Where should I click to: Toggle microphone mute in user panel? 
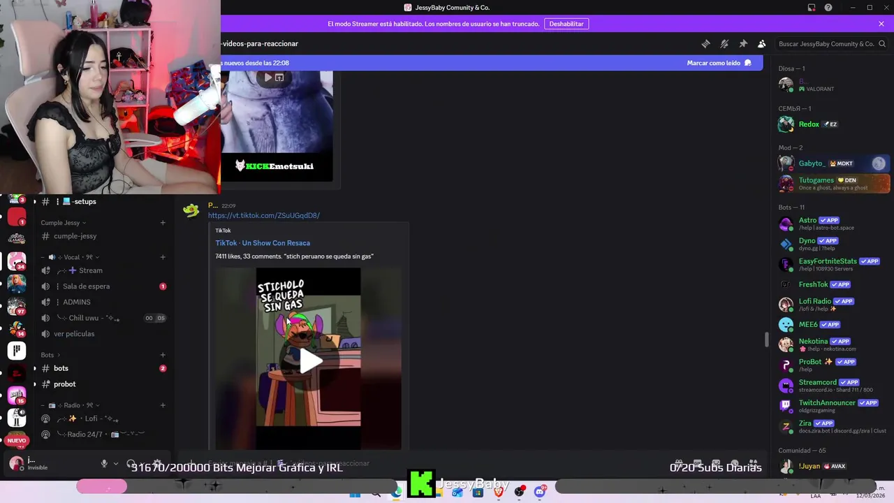point(104,463)
